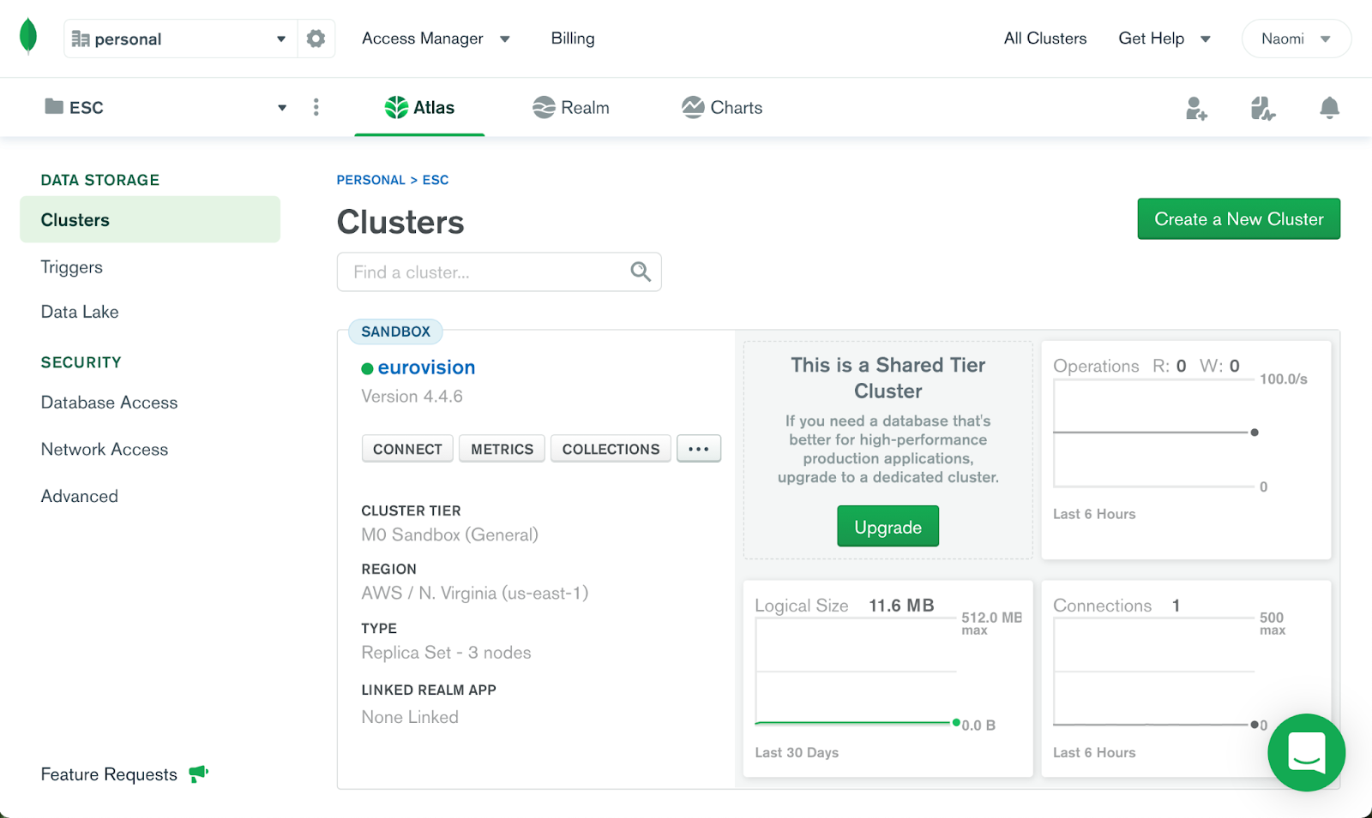Click the MongoDB leaf logo
Screen dimensions: 1372x818
[28, 36]
